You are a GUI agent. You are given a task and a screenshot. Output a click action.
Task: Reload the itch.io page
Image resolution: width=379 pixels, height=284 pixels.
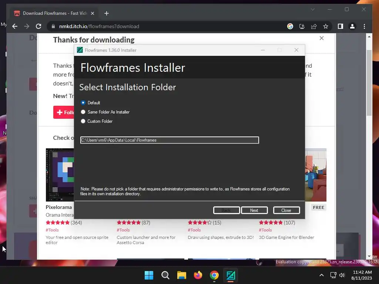tap(38, 26)
